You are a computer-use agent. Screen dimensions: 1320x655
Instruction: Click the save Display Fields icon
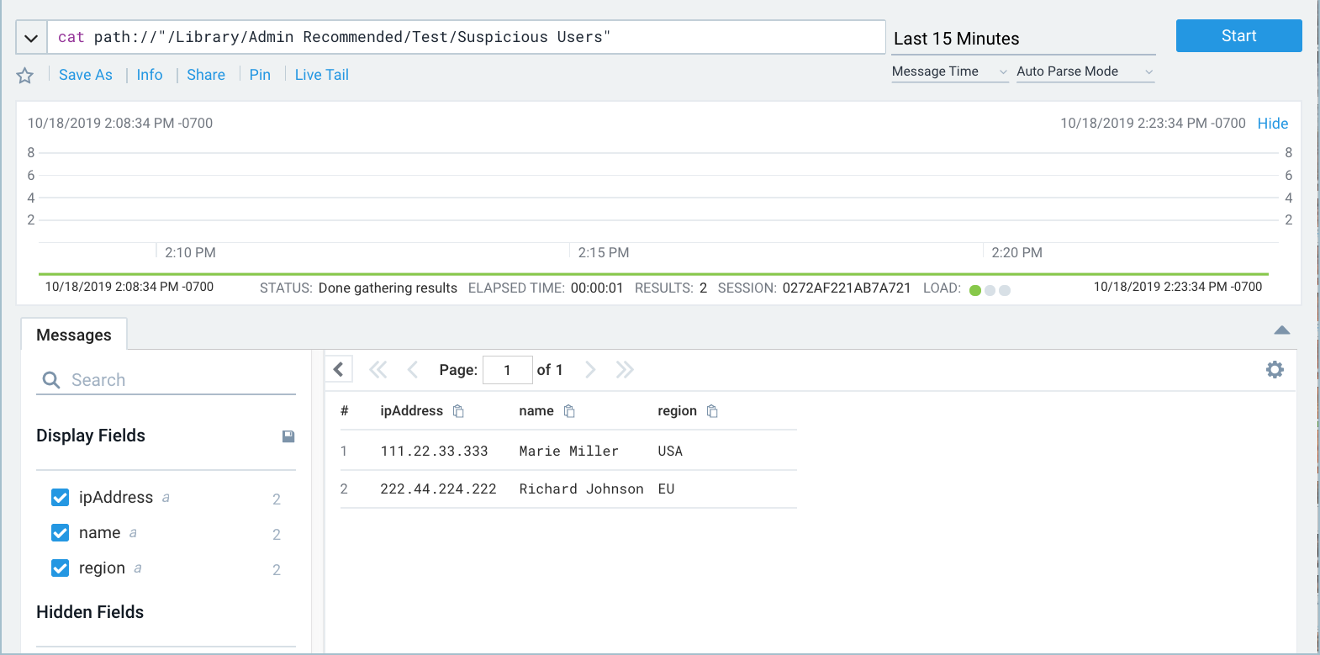(288, 436)
